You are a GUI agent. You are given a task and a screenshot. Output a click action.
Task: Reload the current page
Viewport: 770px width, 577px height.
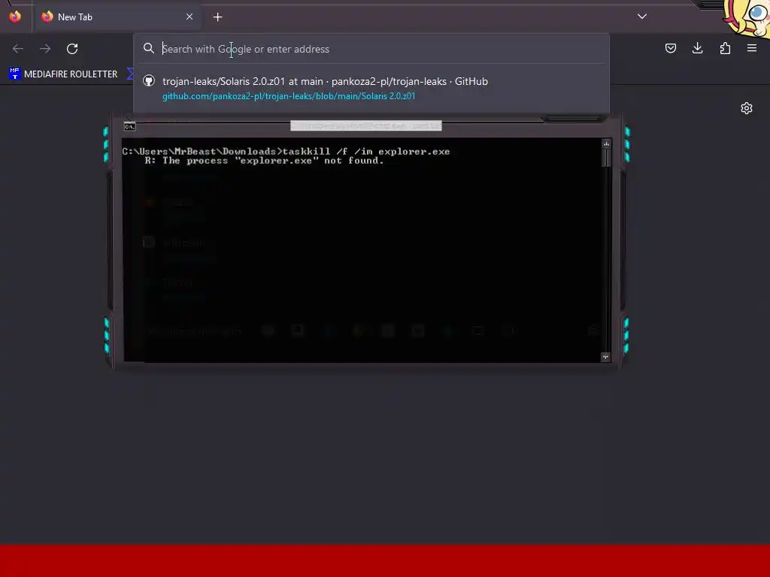click(x=72, y=49)
